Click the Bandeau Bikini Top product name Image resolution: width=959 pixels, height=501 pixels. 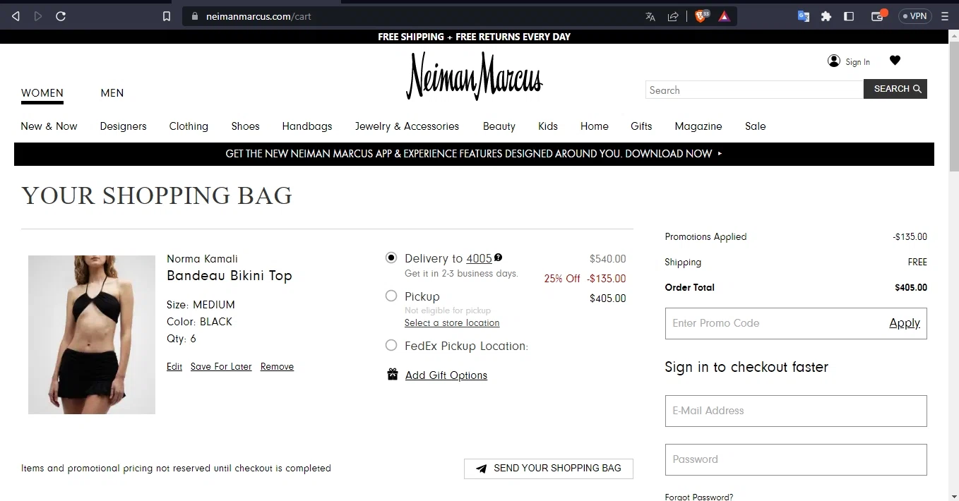tap(230, 276)
